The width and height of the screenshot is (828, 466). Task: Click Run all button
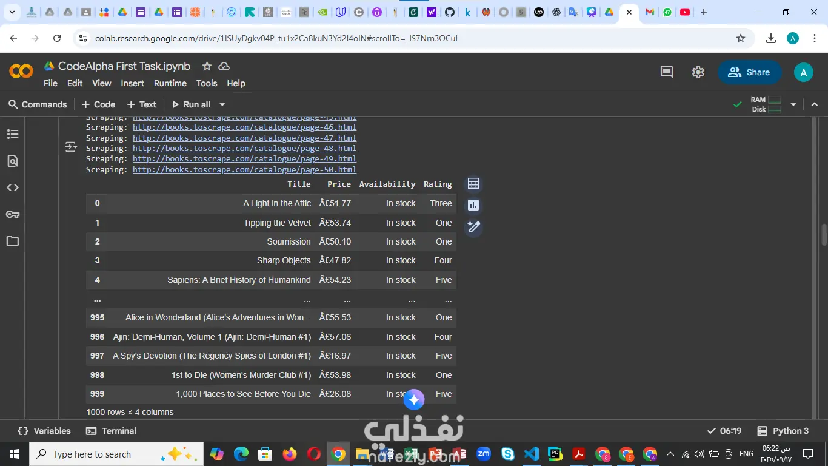[191, 104]
